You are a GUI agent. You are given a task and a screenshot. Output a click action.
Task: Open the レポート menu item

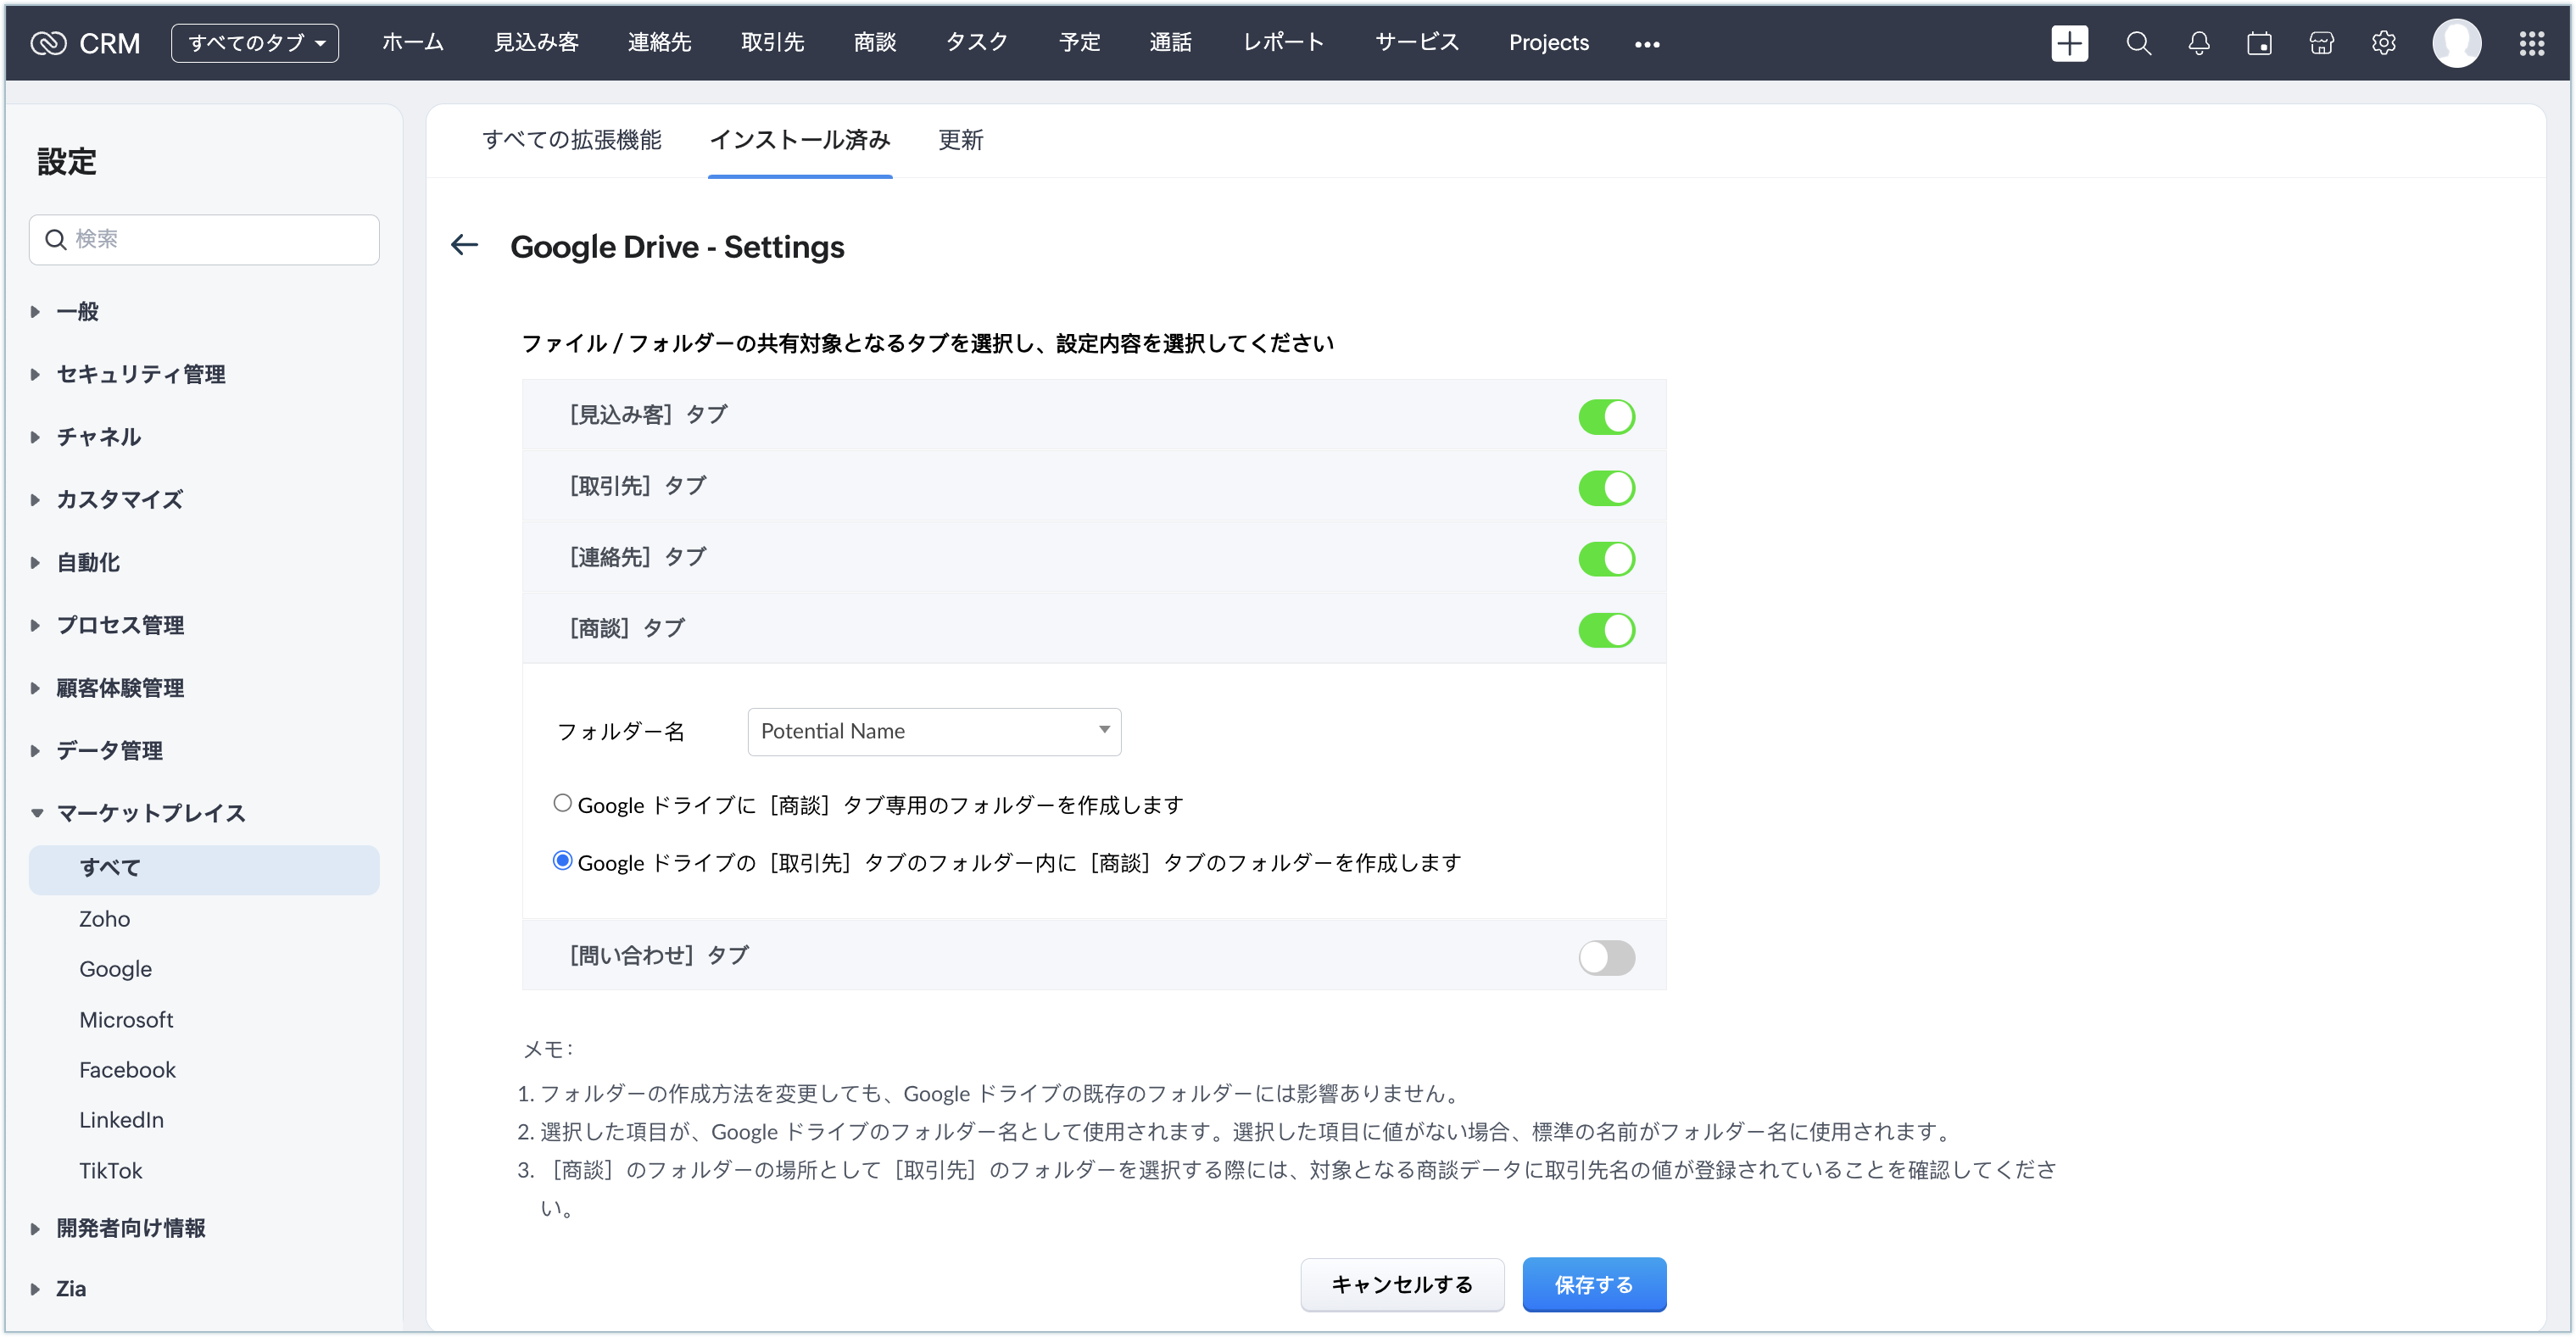pos(1283,43)
